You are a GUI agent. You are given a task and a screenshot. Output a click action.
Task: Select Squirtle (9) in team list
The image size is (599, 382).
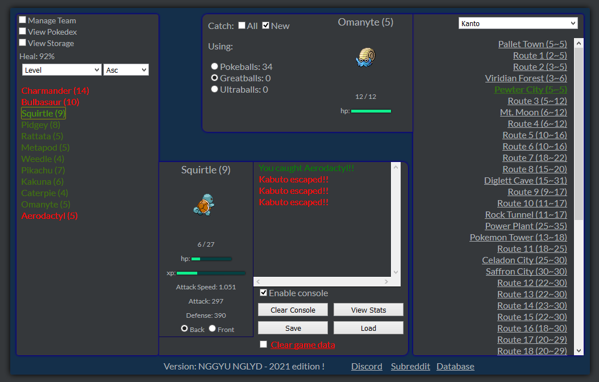43,114
